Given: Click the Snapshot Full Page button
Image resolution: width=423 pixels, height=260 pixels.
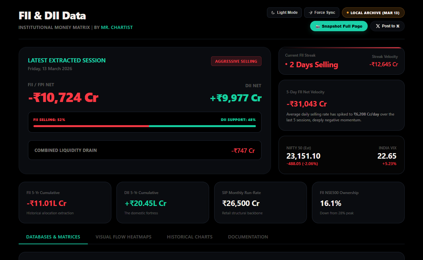Looking at the screenshot, I should tap(339, 26).
